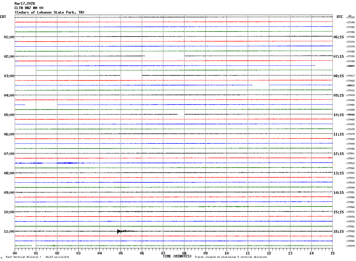Viewport: 356px width, 261px height.
Task: Click the Mar17,2026 date heading
Action: [25, 4]
